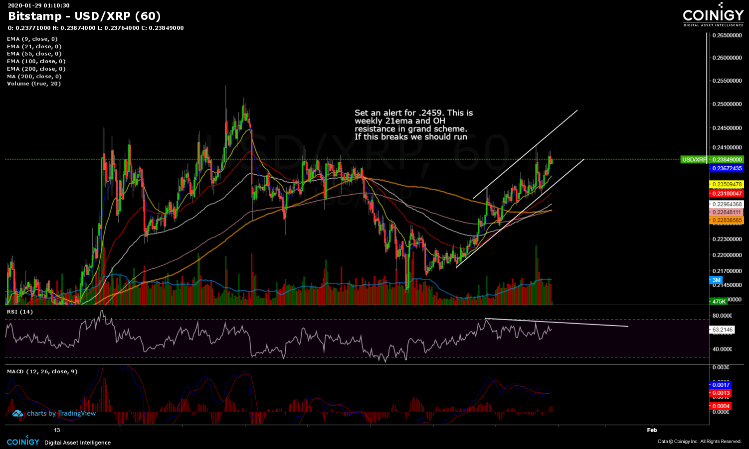
Task: Select the 'EMA (9, close, 0)' indicator label
Action: point(32,39)
